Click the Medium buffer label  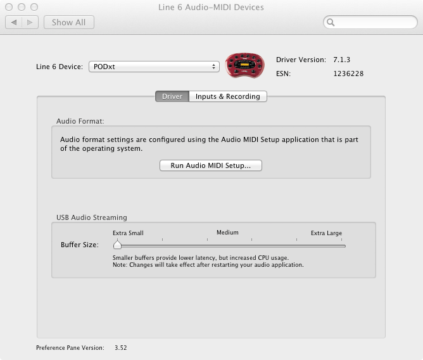point(227,232)
